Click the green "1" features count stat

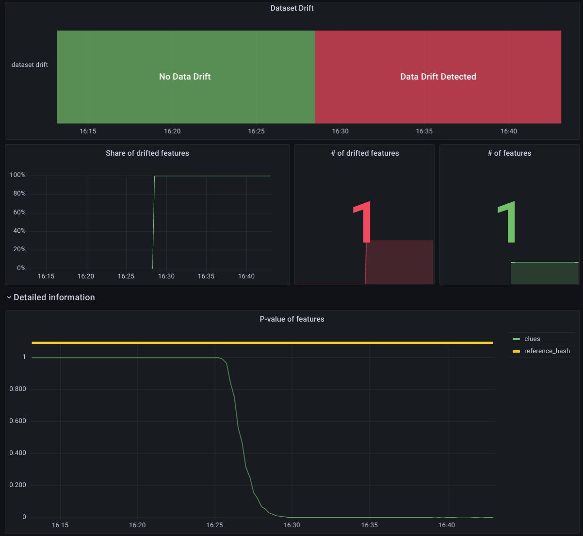(x=507, y=221)
